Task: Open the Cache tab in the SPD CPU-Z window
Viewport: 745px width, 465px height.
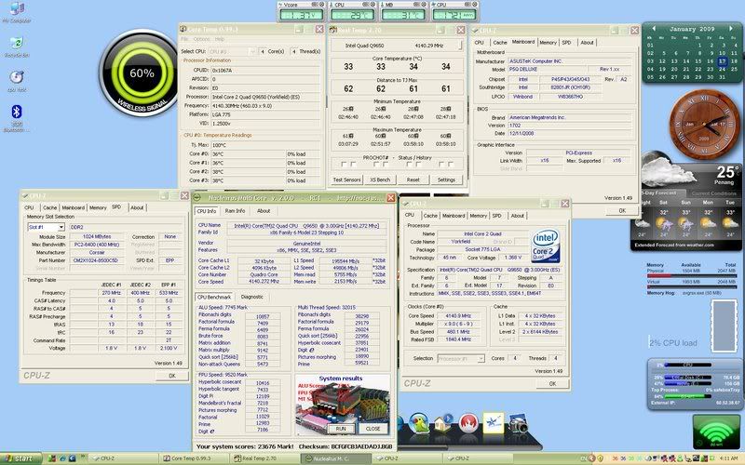Action: [49, 207]
